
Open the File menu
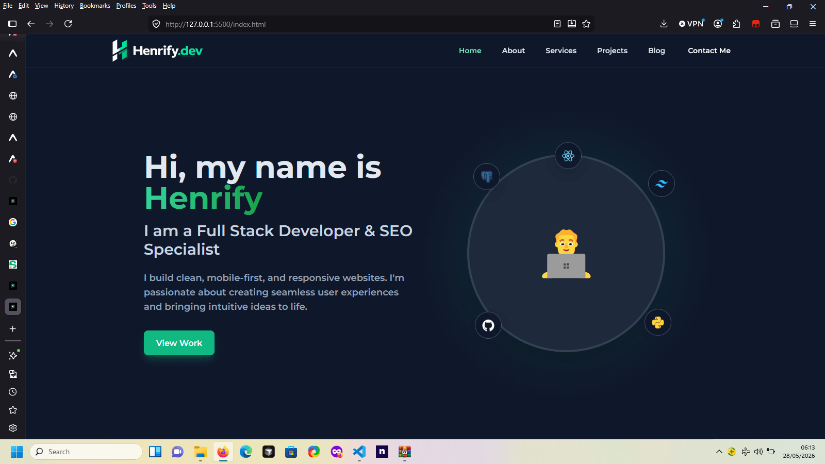[x=8, y=6]
